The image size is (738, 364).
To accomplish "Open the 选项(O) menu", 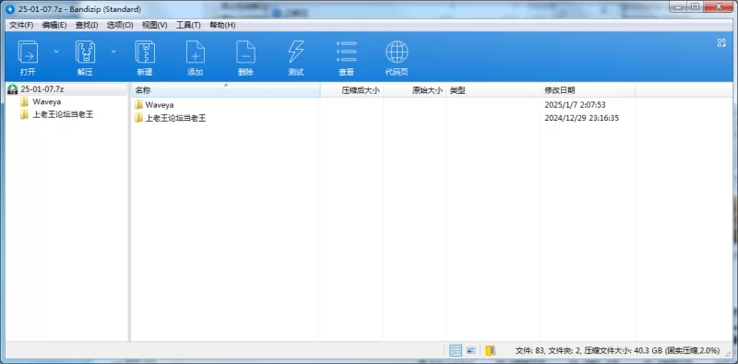I will pyautogui.click(x=120, y=25).
